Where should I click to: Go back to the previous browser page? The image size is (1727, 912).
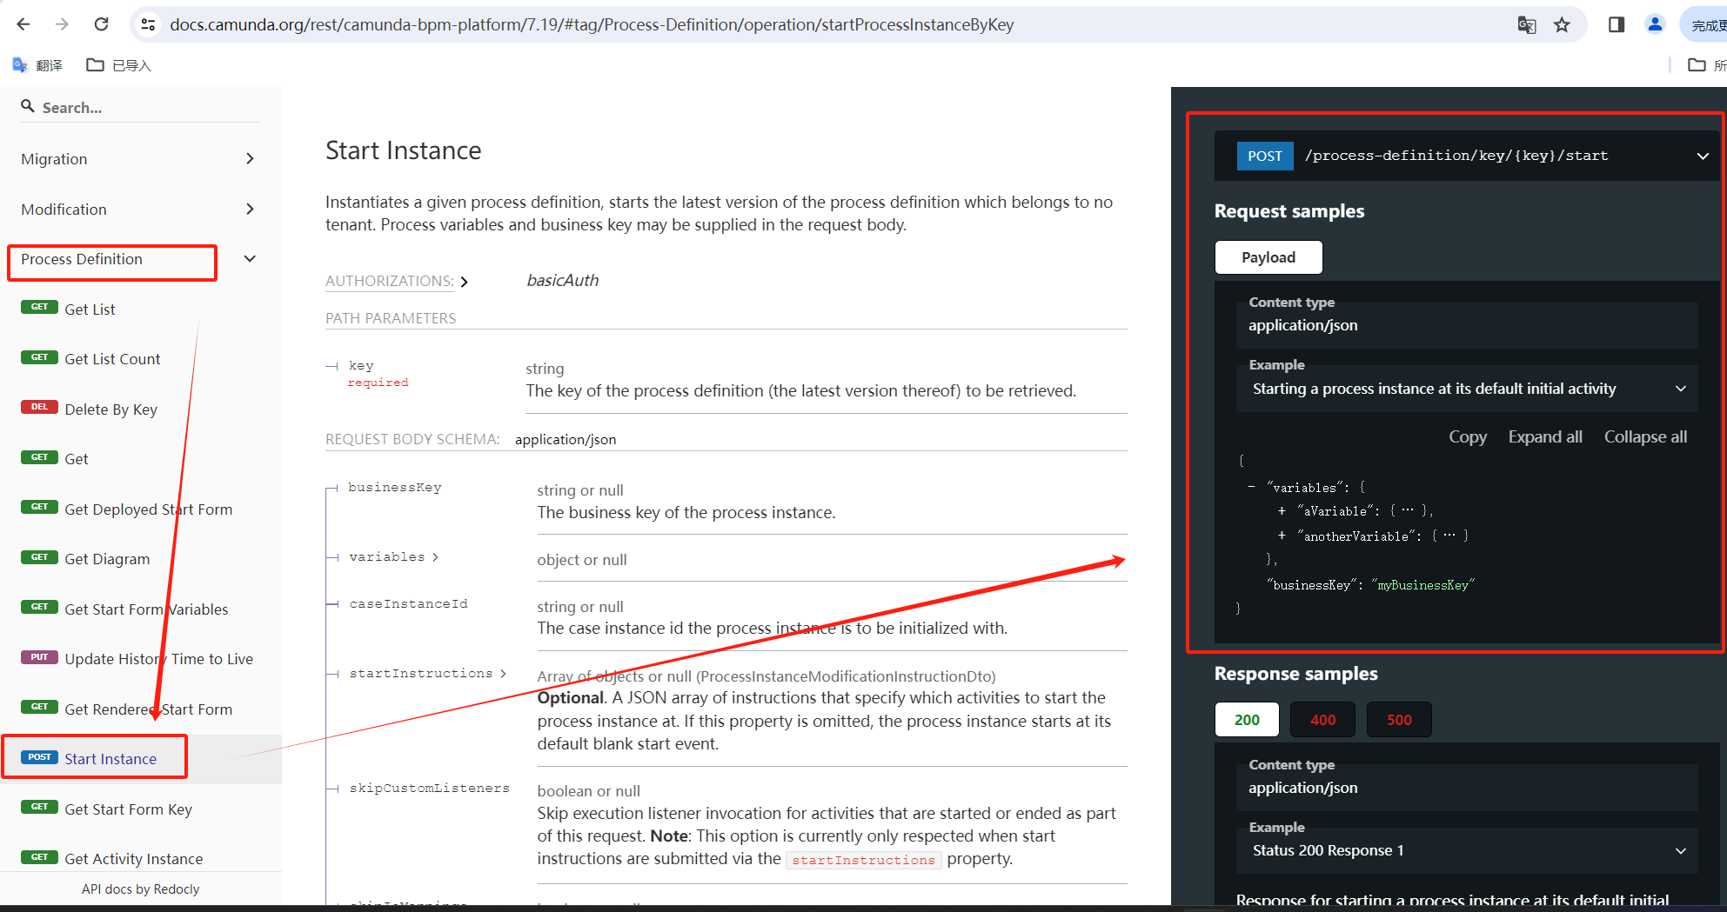click(23, 24)
